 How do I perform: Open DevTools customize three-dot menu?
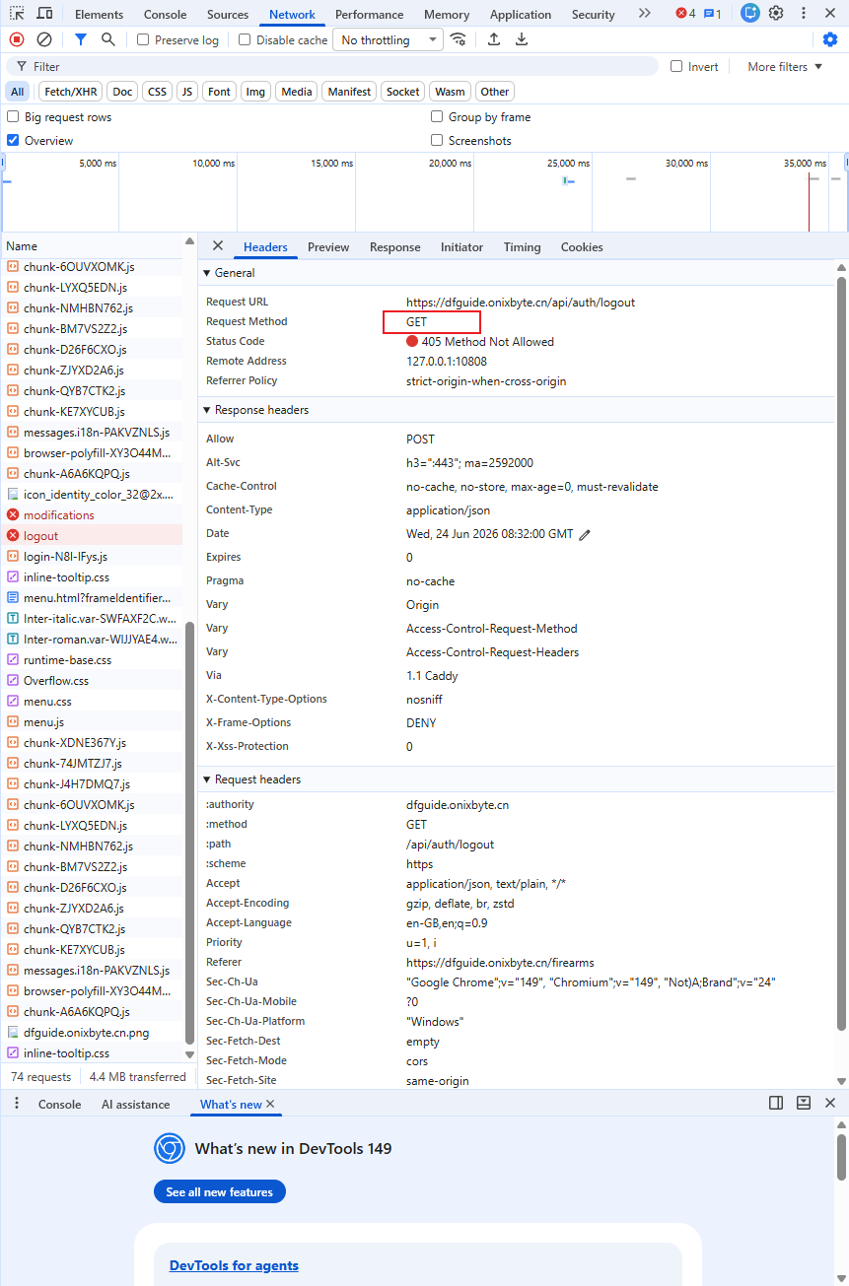804,14
